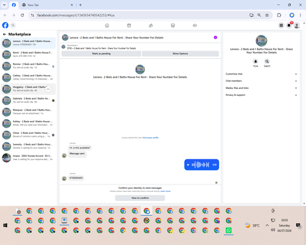The height and width of the screenshot is (245, 306).
Task: Bookmark this page with the star icon
Action: tap(267, 15)
